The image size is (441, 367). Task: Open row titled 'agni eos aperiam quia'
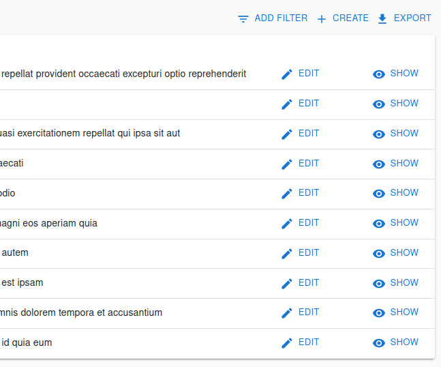tap(49, 223)
